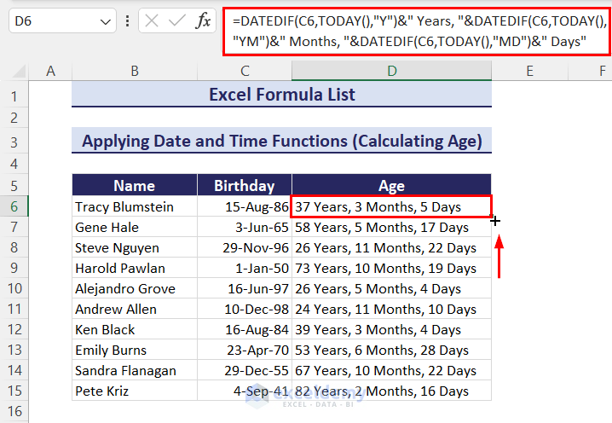The height and width of the screenshot is (423, 612).
Task: Expand the Name Box dropdown arrow
Action: point(105,21)
